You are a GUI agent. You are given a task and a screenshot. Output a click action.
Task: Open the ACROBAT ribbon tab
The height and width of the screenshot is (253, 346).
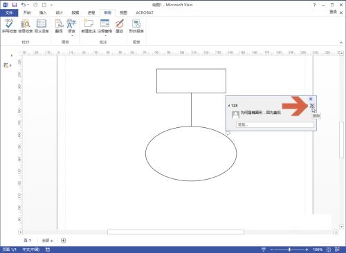tap(145, 12)
